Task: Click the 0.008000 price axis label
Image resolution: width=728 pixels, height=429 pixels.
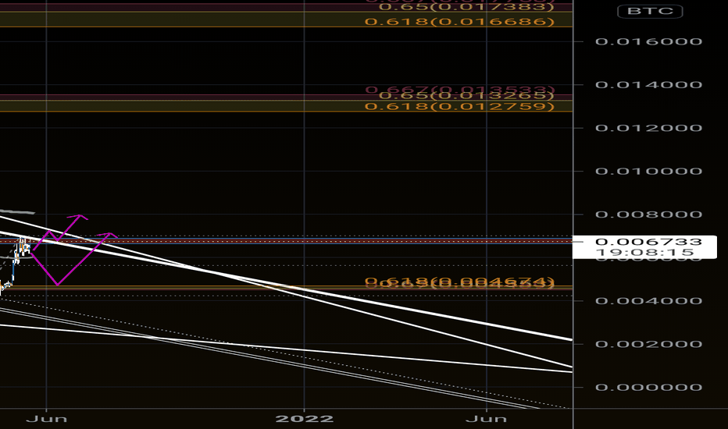Action: point(648,214)
